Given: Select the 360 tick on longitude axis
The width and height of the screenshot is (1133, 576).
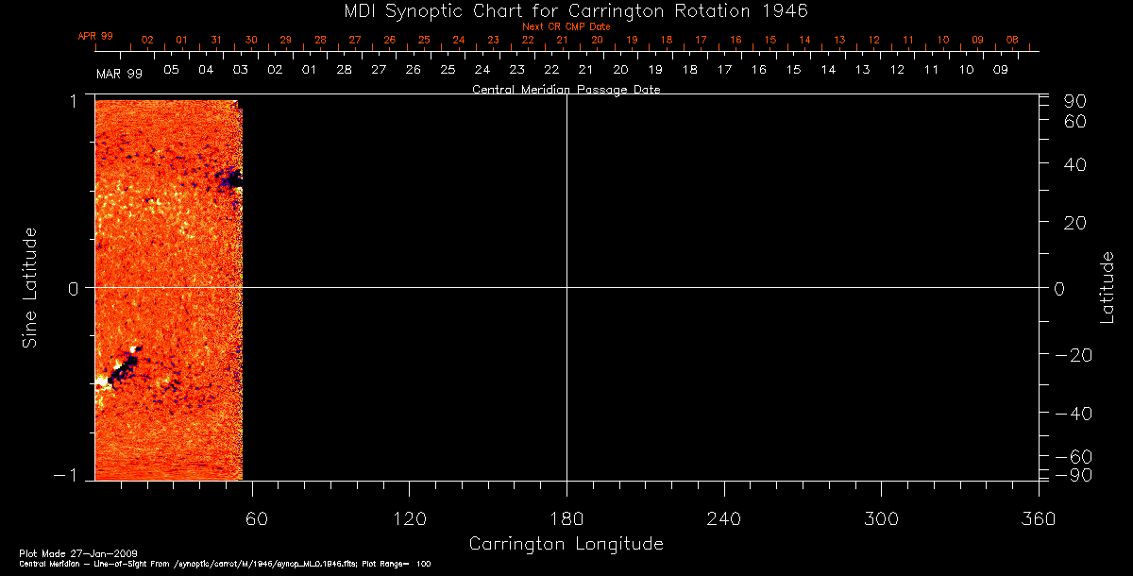Looking at the screenshot, I should [1038, 518].
